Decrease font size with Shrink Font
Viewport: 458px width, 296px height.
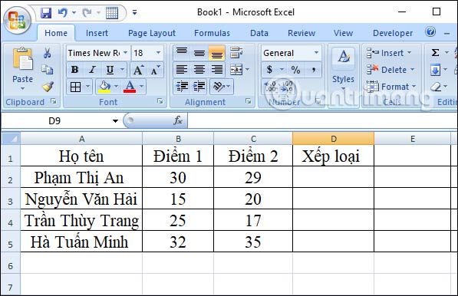click(155, 70)
